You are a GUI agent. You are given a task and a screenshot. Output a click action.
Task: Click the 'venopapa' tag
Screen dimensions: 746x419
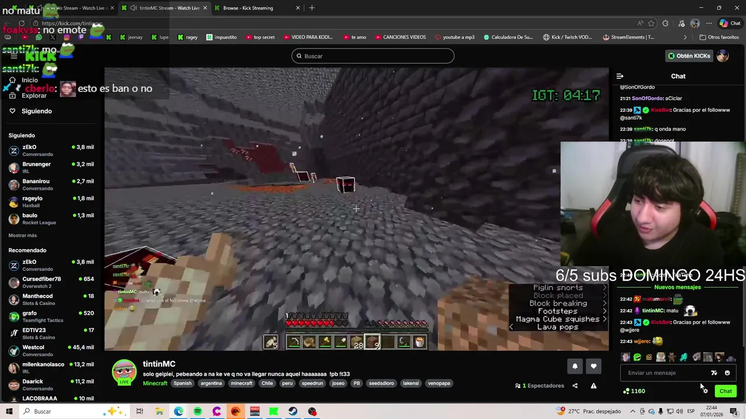pyautogui.click(x=439, y=384)
